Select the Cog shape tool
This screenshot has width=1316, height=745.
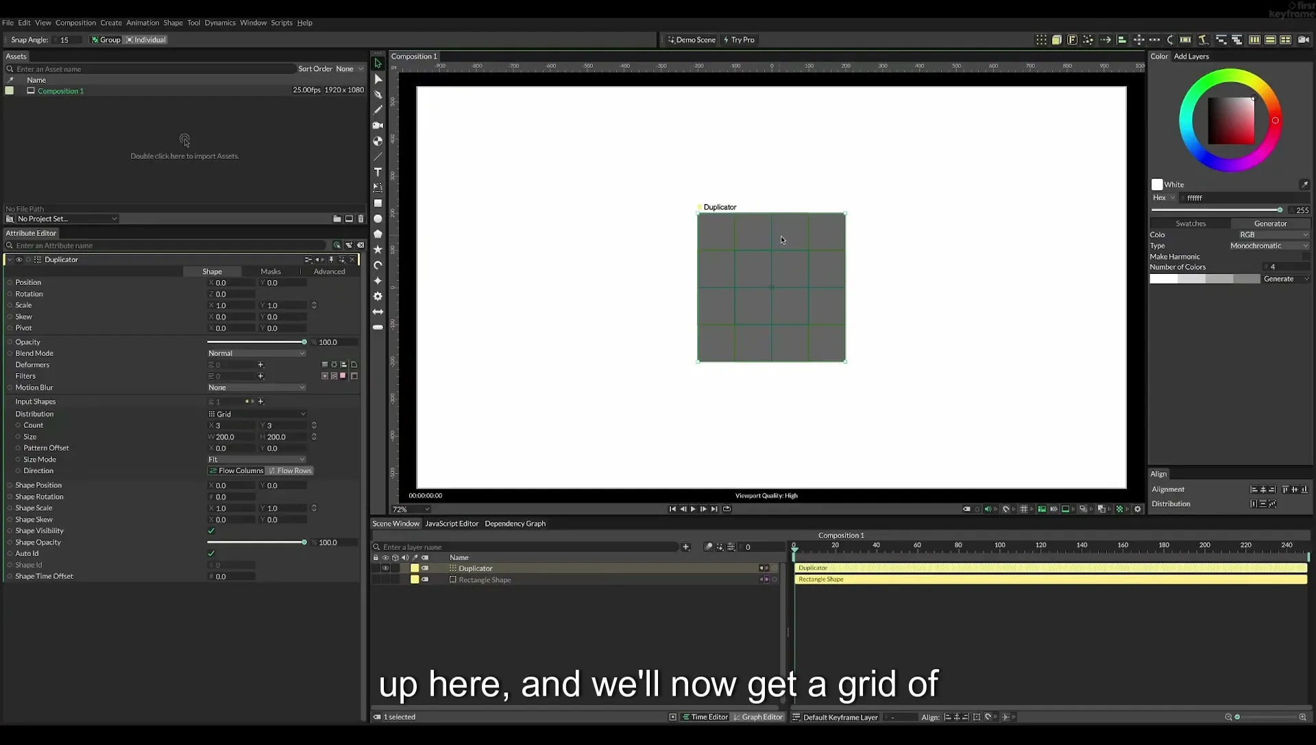pyautogui.click(x=378, y=296)
